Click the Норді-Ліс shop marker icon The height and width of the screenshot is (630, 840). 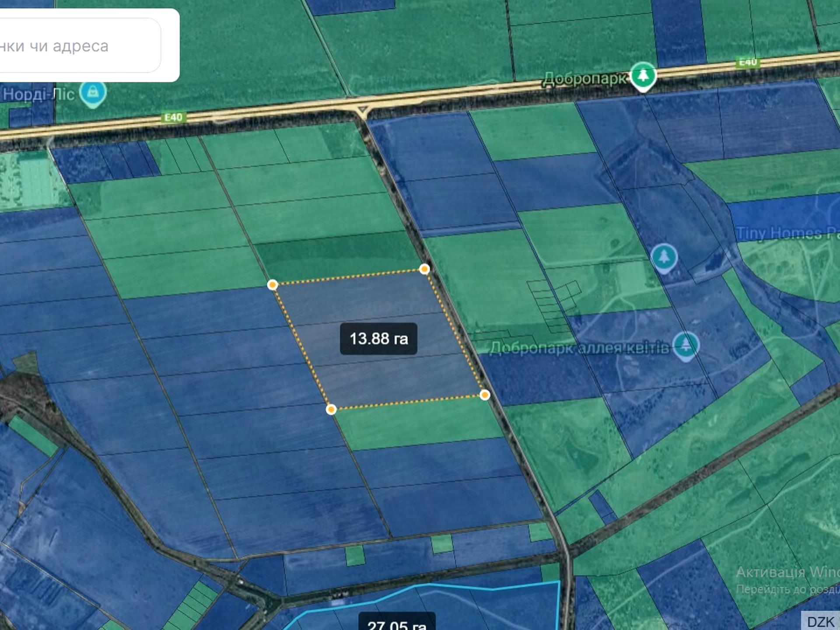coord(93,93)
